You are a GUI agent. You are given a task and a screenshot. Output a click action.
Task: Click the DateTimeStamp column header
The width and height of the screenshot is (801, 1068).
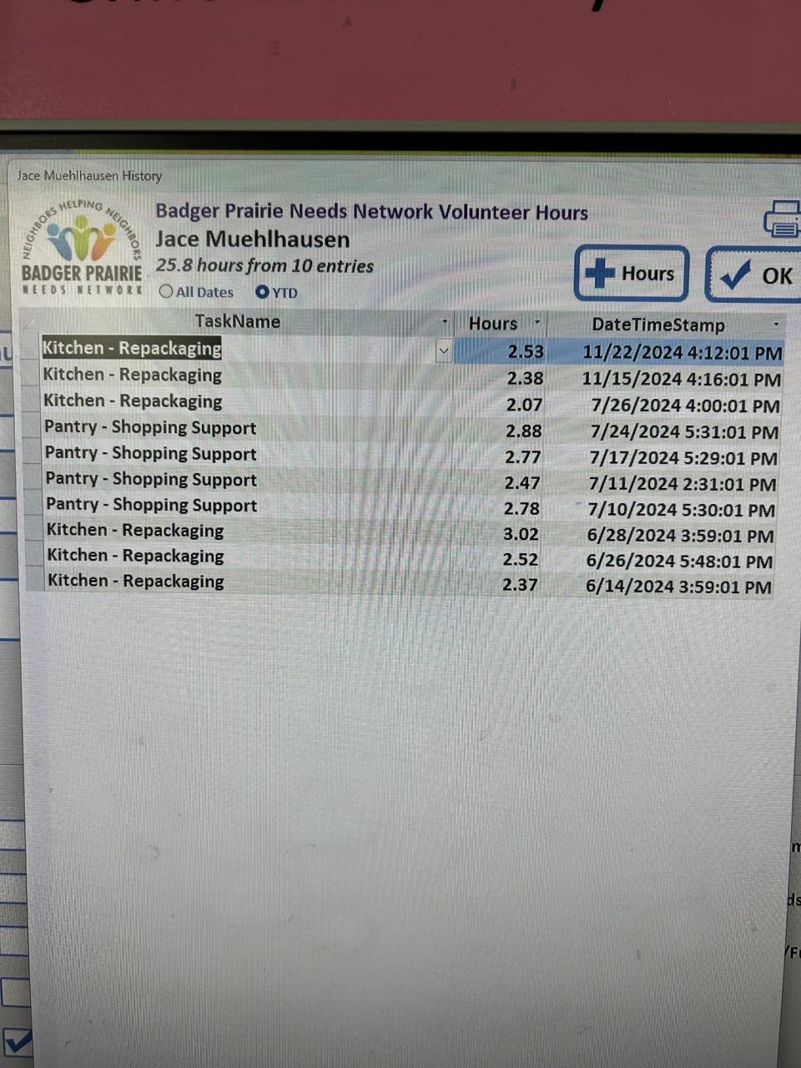tap(658, 325)
